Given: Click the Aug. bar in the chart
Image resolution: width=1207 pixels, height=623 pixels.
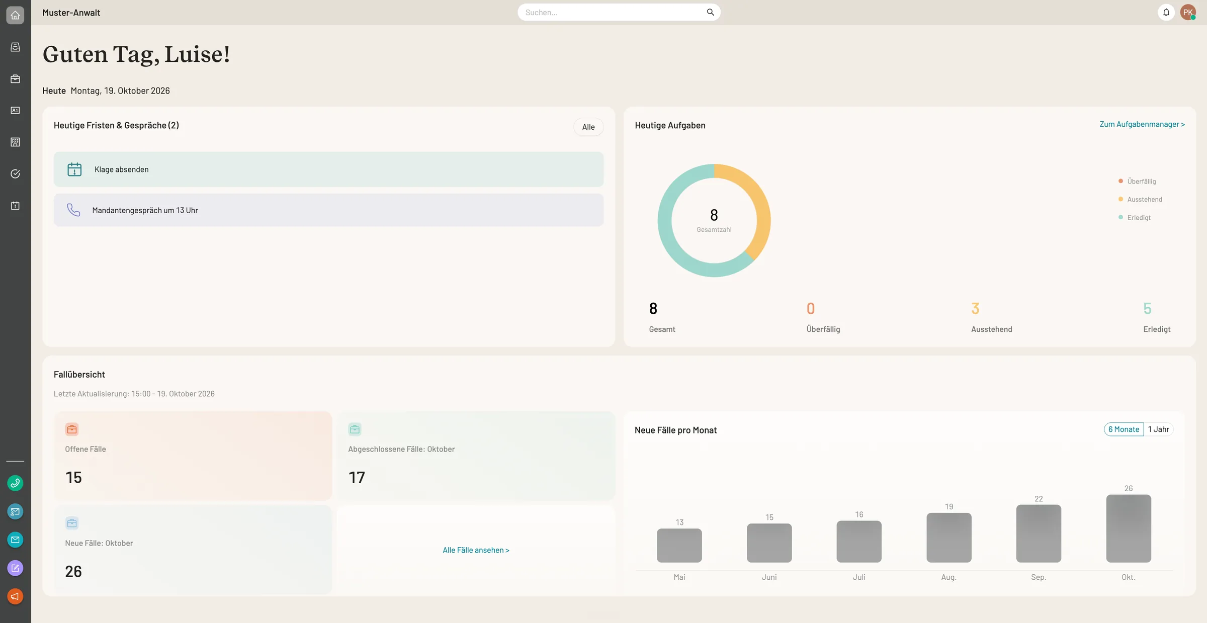Looking at the screenshot, I should pos(949,538).
